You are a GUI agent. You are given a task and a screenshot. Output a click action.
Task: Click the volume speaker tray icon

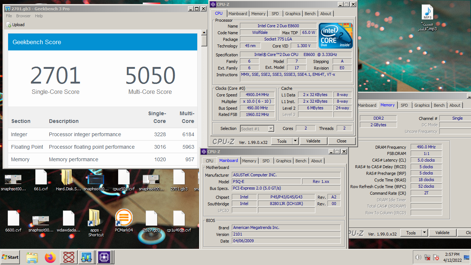point(418,257)
